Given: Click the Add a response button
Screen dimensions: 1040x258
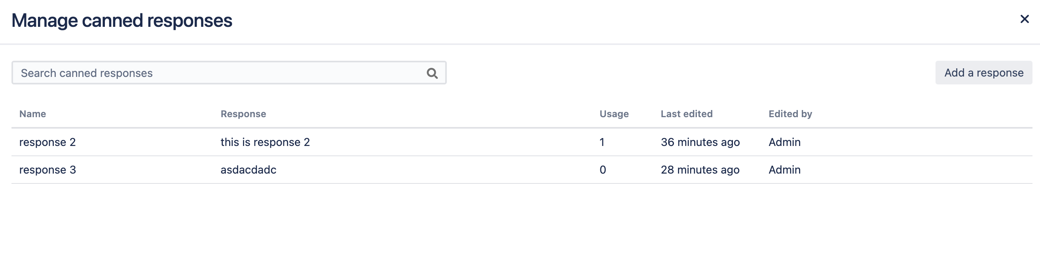Looking at the screenshot, I should tap(983, 73).
